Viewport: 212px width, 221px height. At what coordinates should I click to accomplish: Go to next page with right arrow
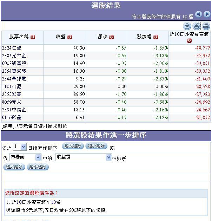[207, 14]
